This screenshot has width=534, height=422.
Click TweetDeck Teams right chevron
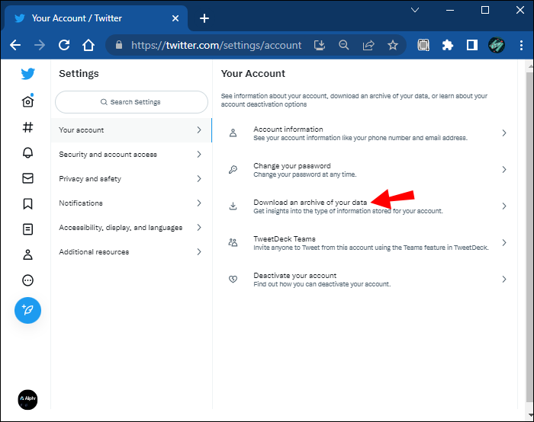pos(504,242)
